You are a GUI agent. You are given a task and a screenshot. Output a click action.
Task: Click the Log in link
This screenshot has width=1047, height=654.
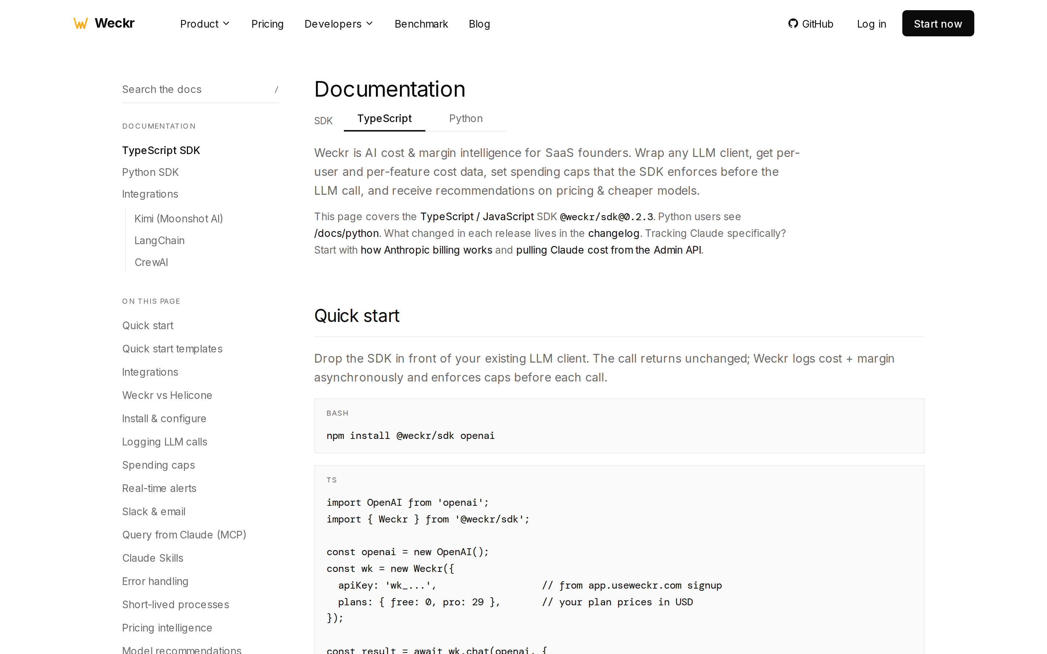tap(871, 24)
